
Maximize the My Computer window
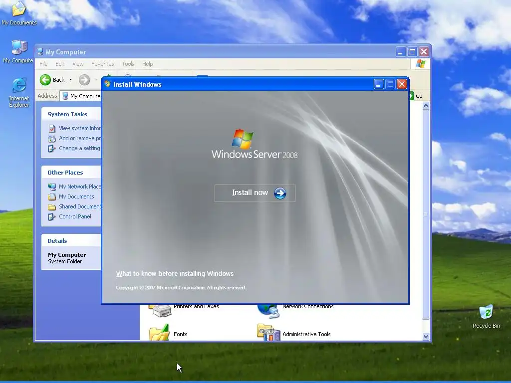click(x=412, y=52)
